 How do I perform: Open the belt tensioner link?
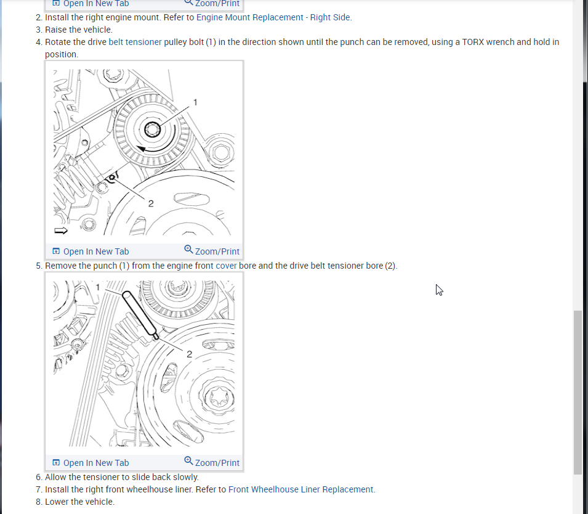point(135,42)
